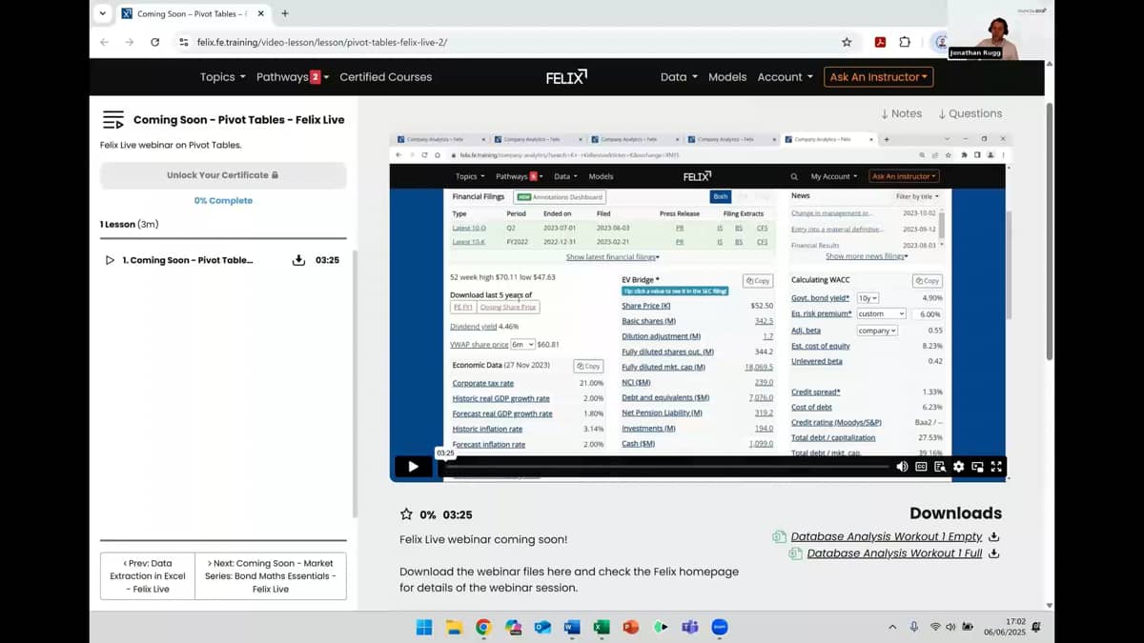Mute the video with the speaker icon
1144x643 pixels.
901,467
